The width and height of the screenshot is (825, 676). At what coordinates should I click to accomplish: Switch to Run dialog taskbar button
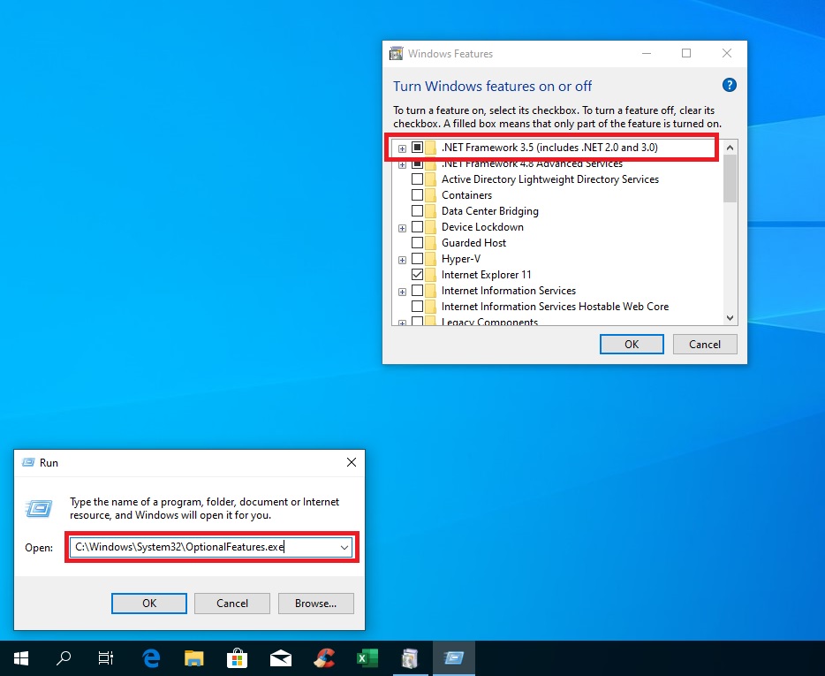(x=453, y=658)
